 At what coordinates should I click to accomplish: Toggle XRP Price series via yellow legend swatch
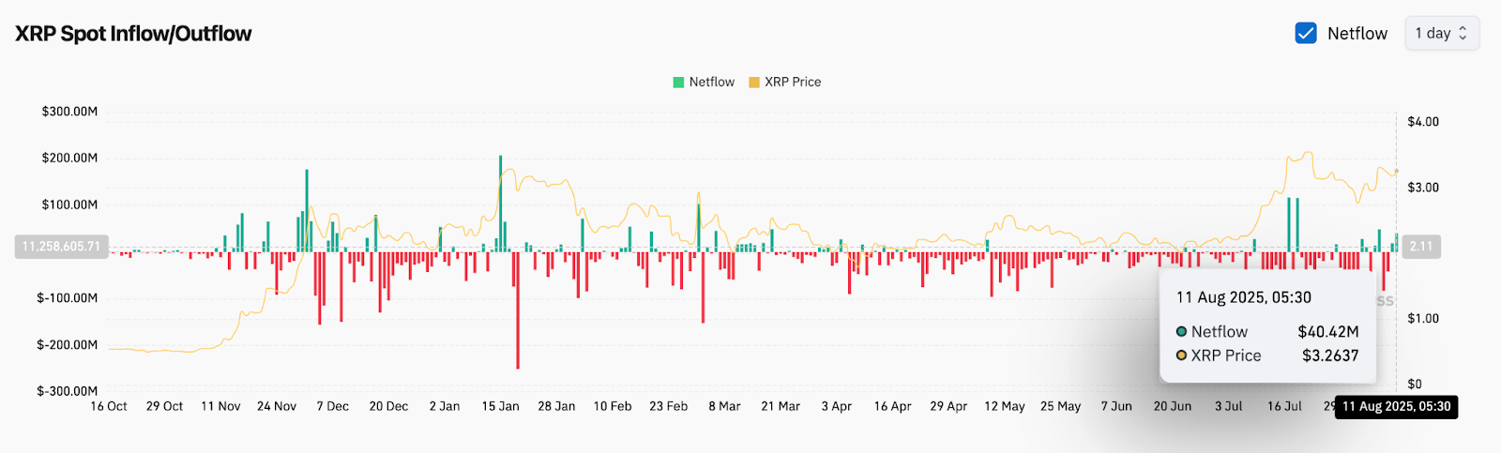pyautogui.click(x=754, y=83)
